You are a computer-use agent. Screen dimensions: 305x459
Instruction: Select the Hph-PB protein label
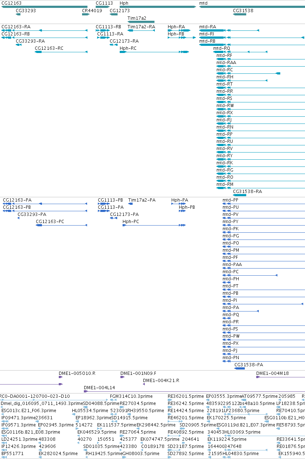coord(187,207)
